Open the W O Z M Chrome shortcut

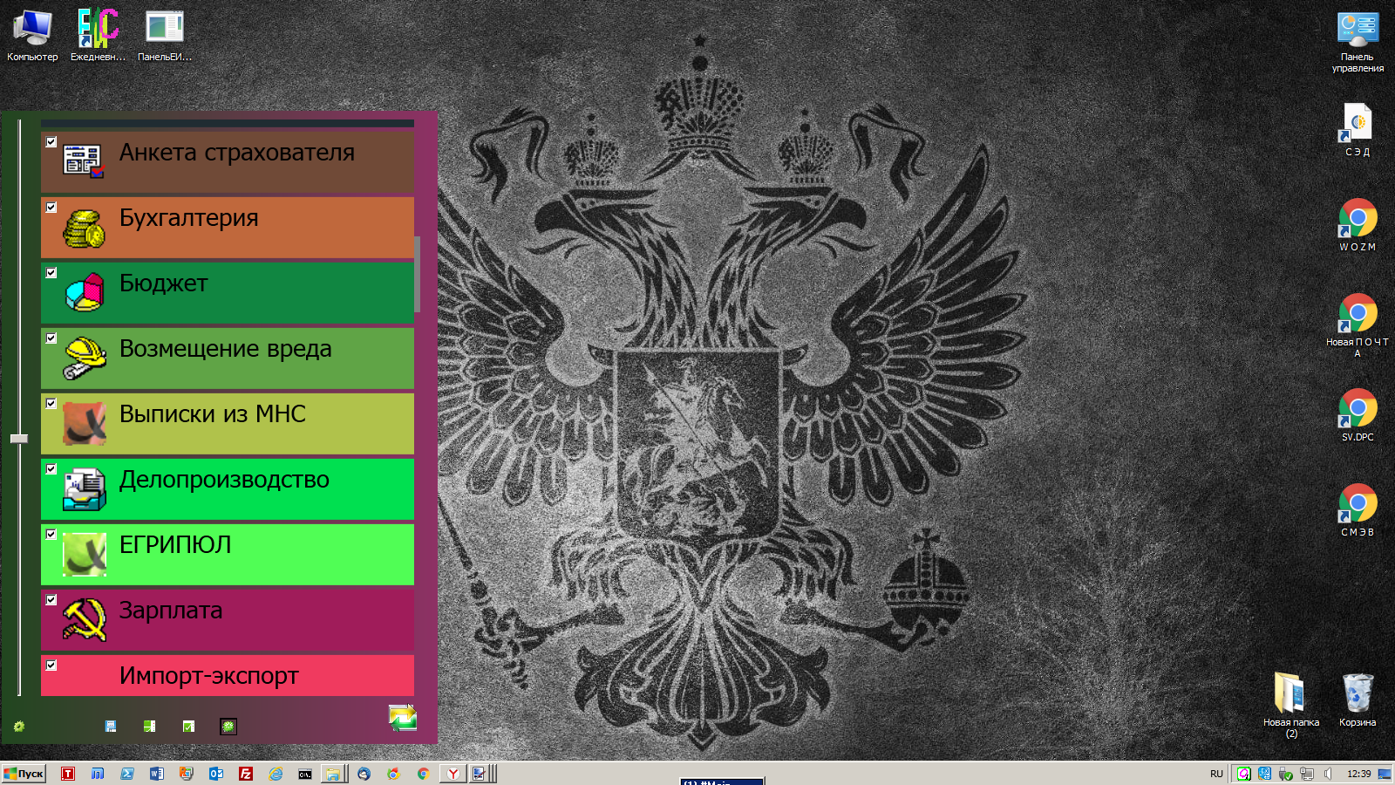(x=1358, y=225)
